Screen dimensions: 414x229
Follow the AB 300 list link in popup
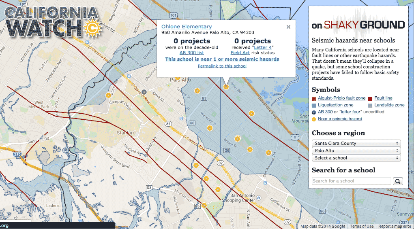(192, 53)
